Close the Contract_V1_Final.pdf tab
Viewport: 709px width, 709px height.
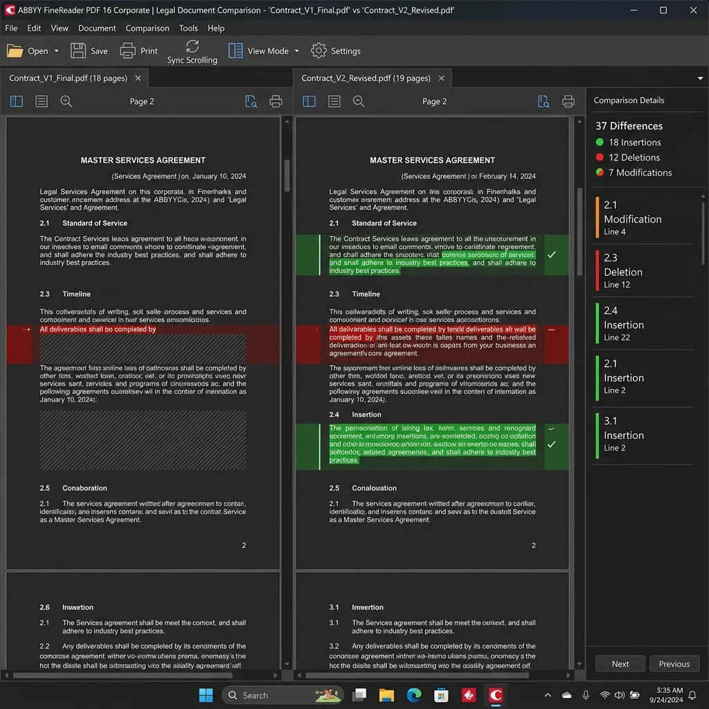[138, 78]
